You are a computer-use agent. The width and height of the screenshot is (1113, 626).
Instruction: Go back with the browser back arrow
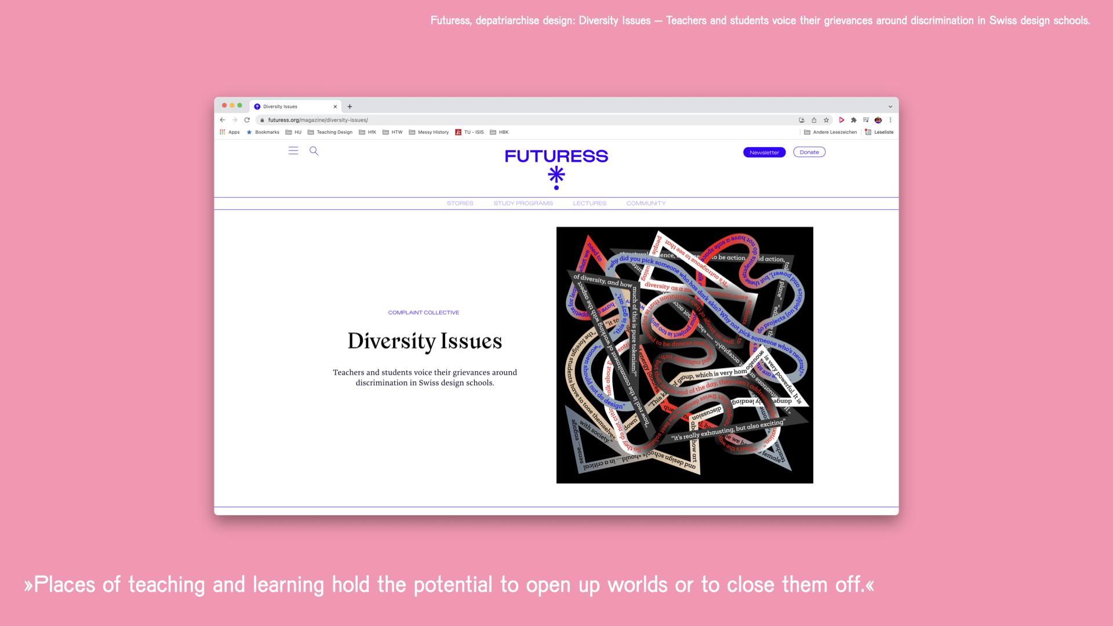(x=223, y=120)
